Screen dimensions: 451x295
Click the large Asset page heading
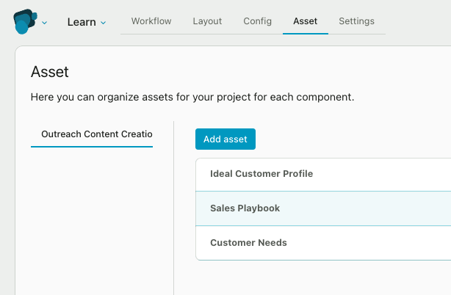click(49, 71)
